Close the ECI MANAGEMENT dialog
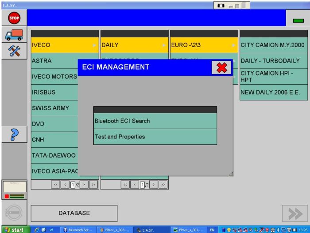This screenshot has height=233, width=310. pos(221,67)
